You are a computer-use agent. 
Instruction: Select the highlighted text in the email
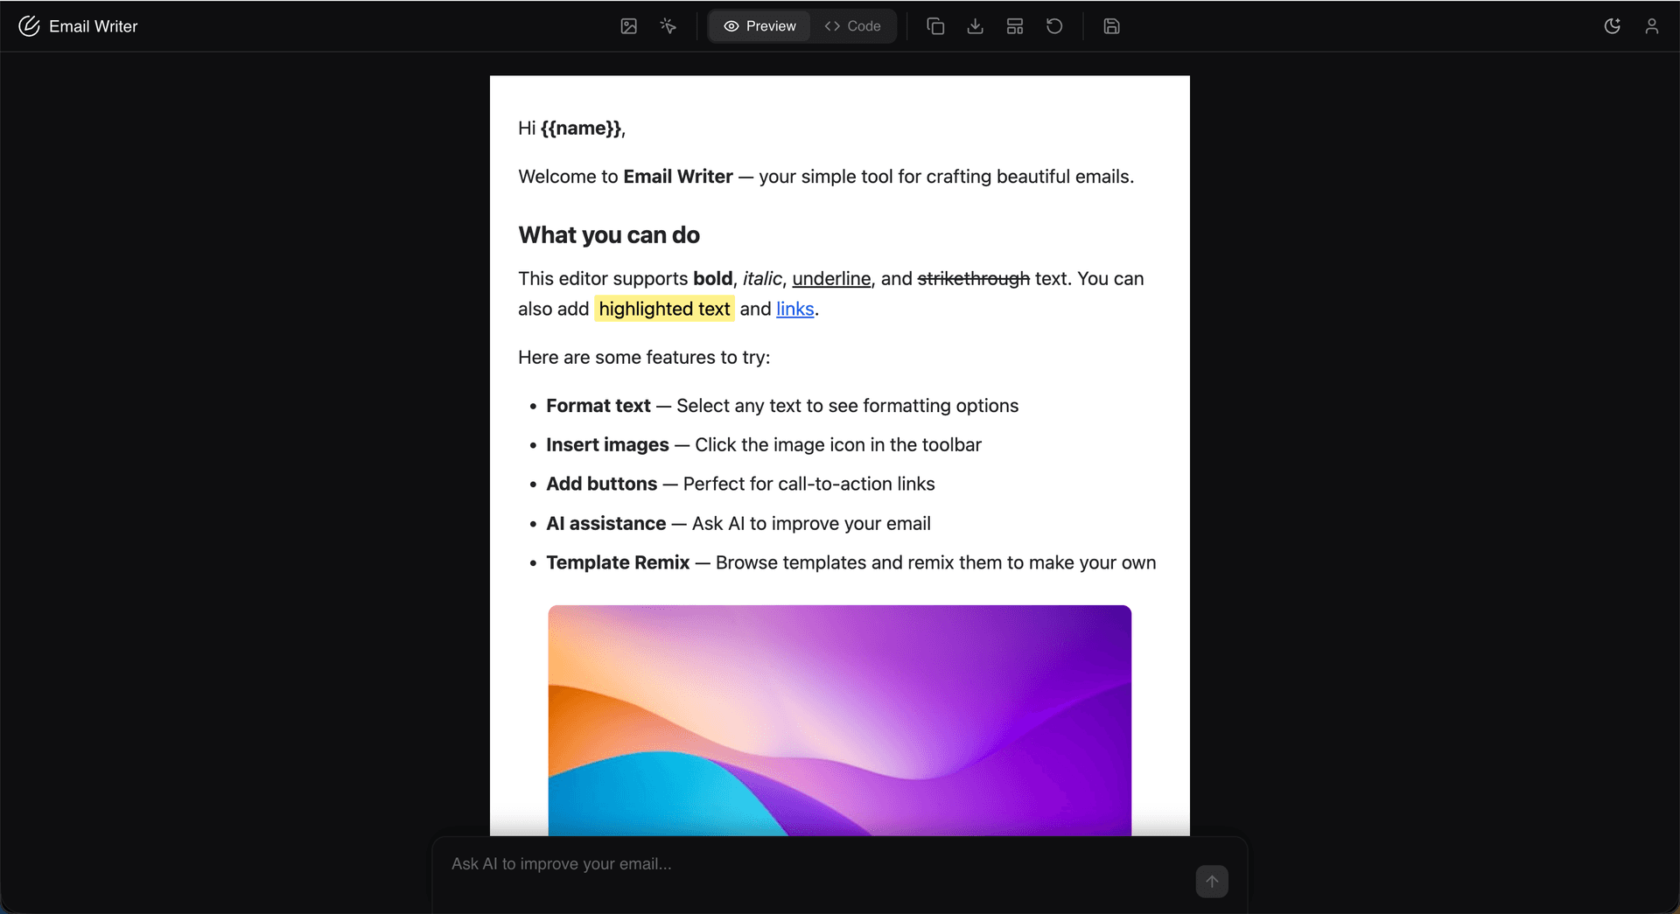664,309
